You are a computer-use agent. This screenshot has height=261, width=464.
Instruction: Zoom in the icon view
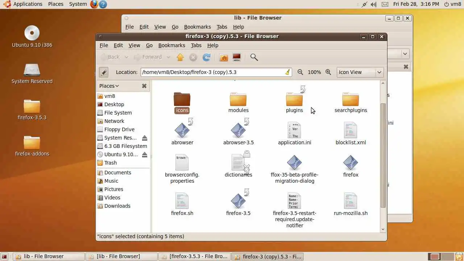click(328, 72)
